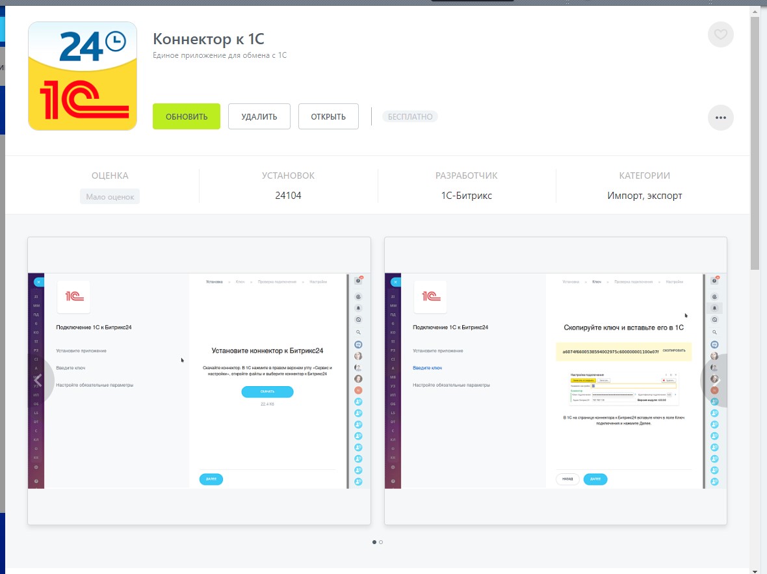Click the subtitle Единое приложение для обмена с 1С
Image resolution: width=767 pixels, height=574 pixels.
pos(220,55)
